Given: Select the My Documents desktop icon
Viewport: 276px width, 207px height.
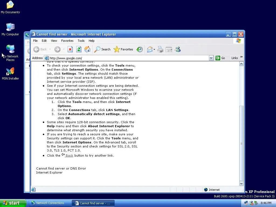Looking at the screenshot, I should click(10, 7).
